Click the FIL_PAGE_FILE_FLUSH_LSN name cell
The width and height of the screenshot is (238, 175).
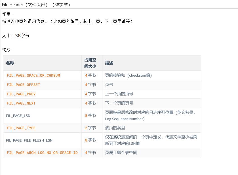[x=29, y=140]
